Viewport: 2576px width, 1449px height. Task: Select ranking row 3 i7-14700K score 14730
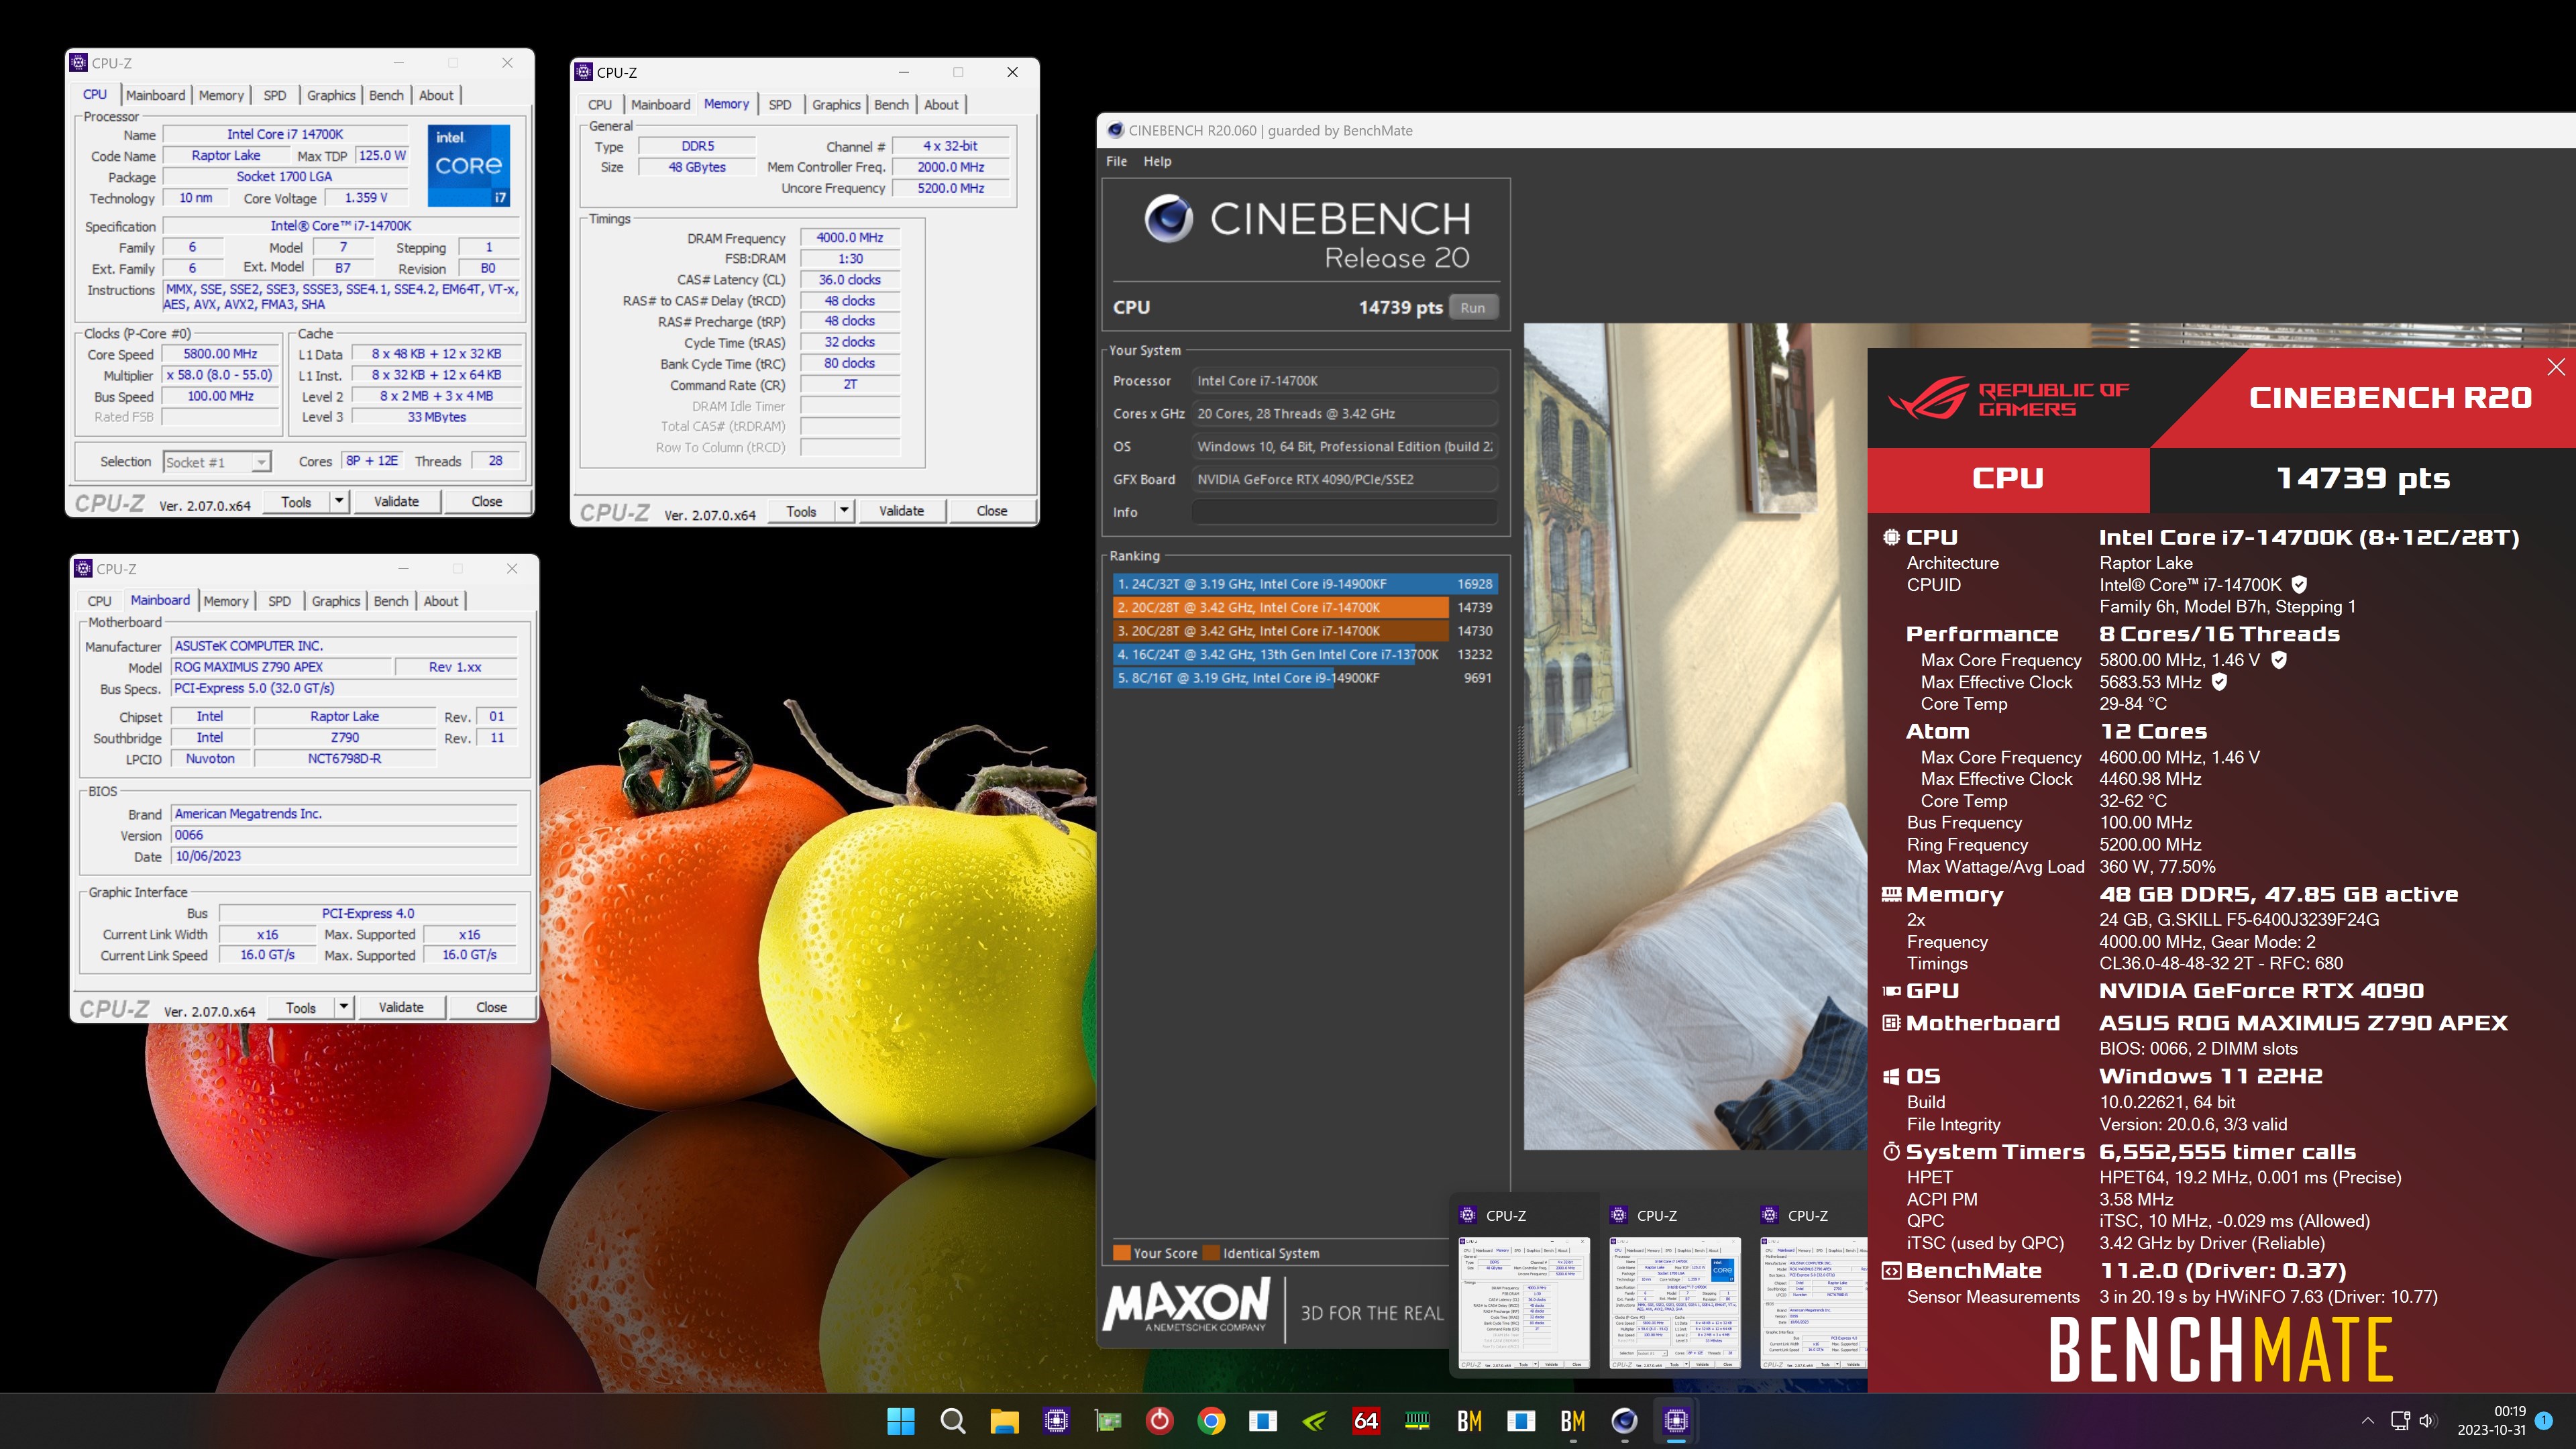[1305, 631]
